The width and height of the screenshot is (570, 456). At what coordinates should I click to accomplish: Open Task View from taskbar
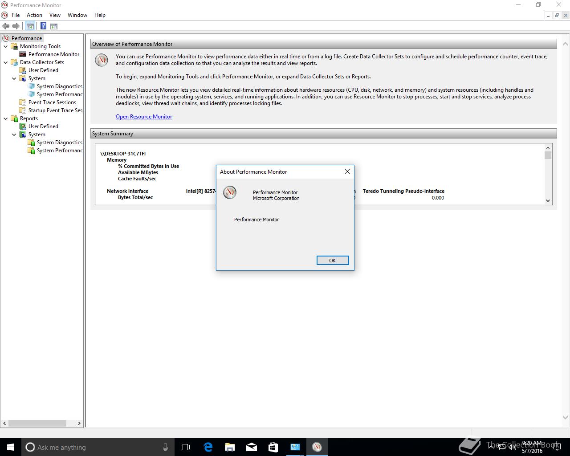(x=185, y=447)
